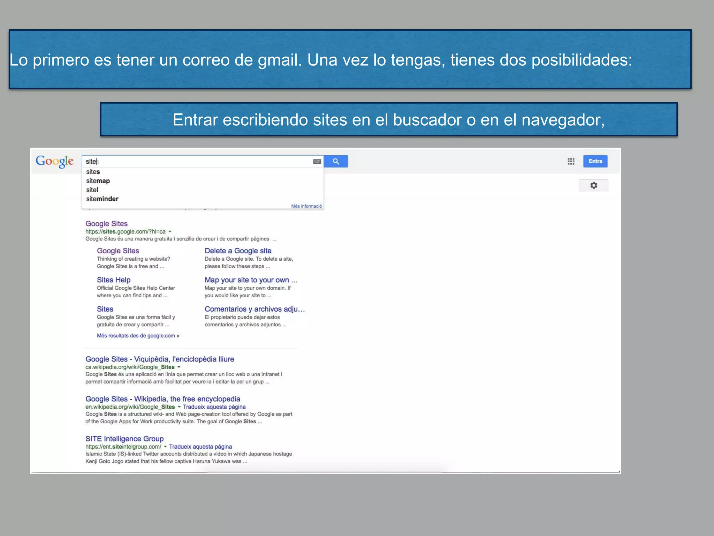Click inside the search field containing 'site'
The height and width of the screenshot is (536, 714).
pyautogui.click(x=203, y=162)
